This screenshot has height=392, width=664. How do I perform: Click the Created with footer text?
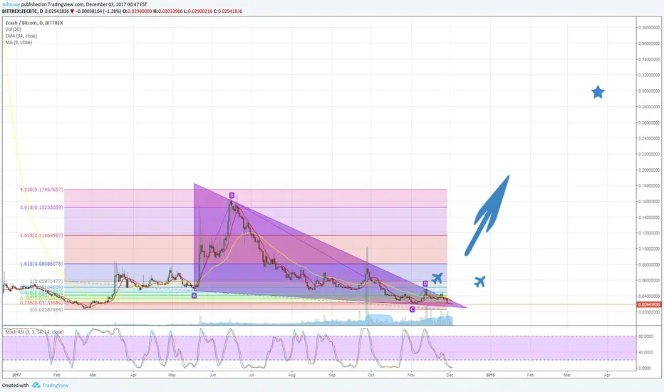coord(15,385)
